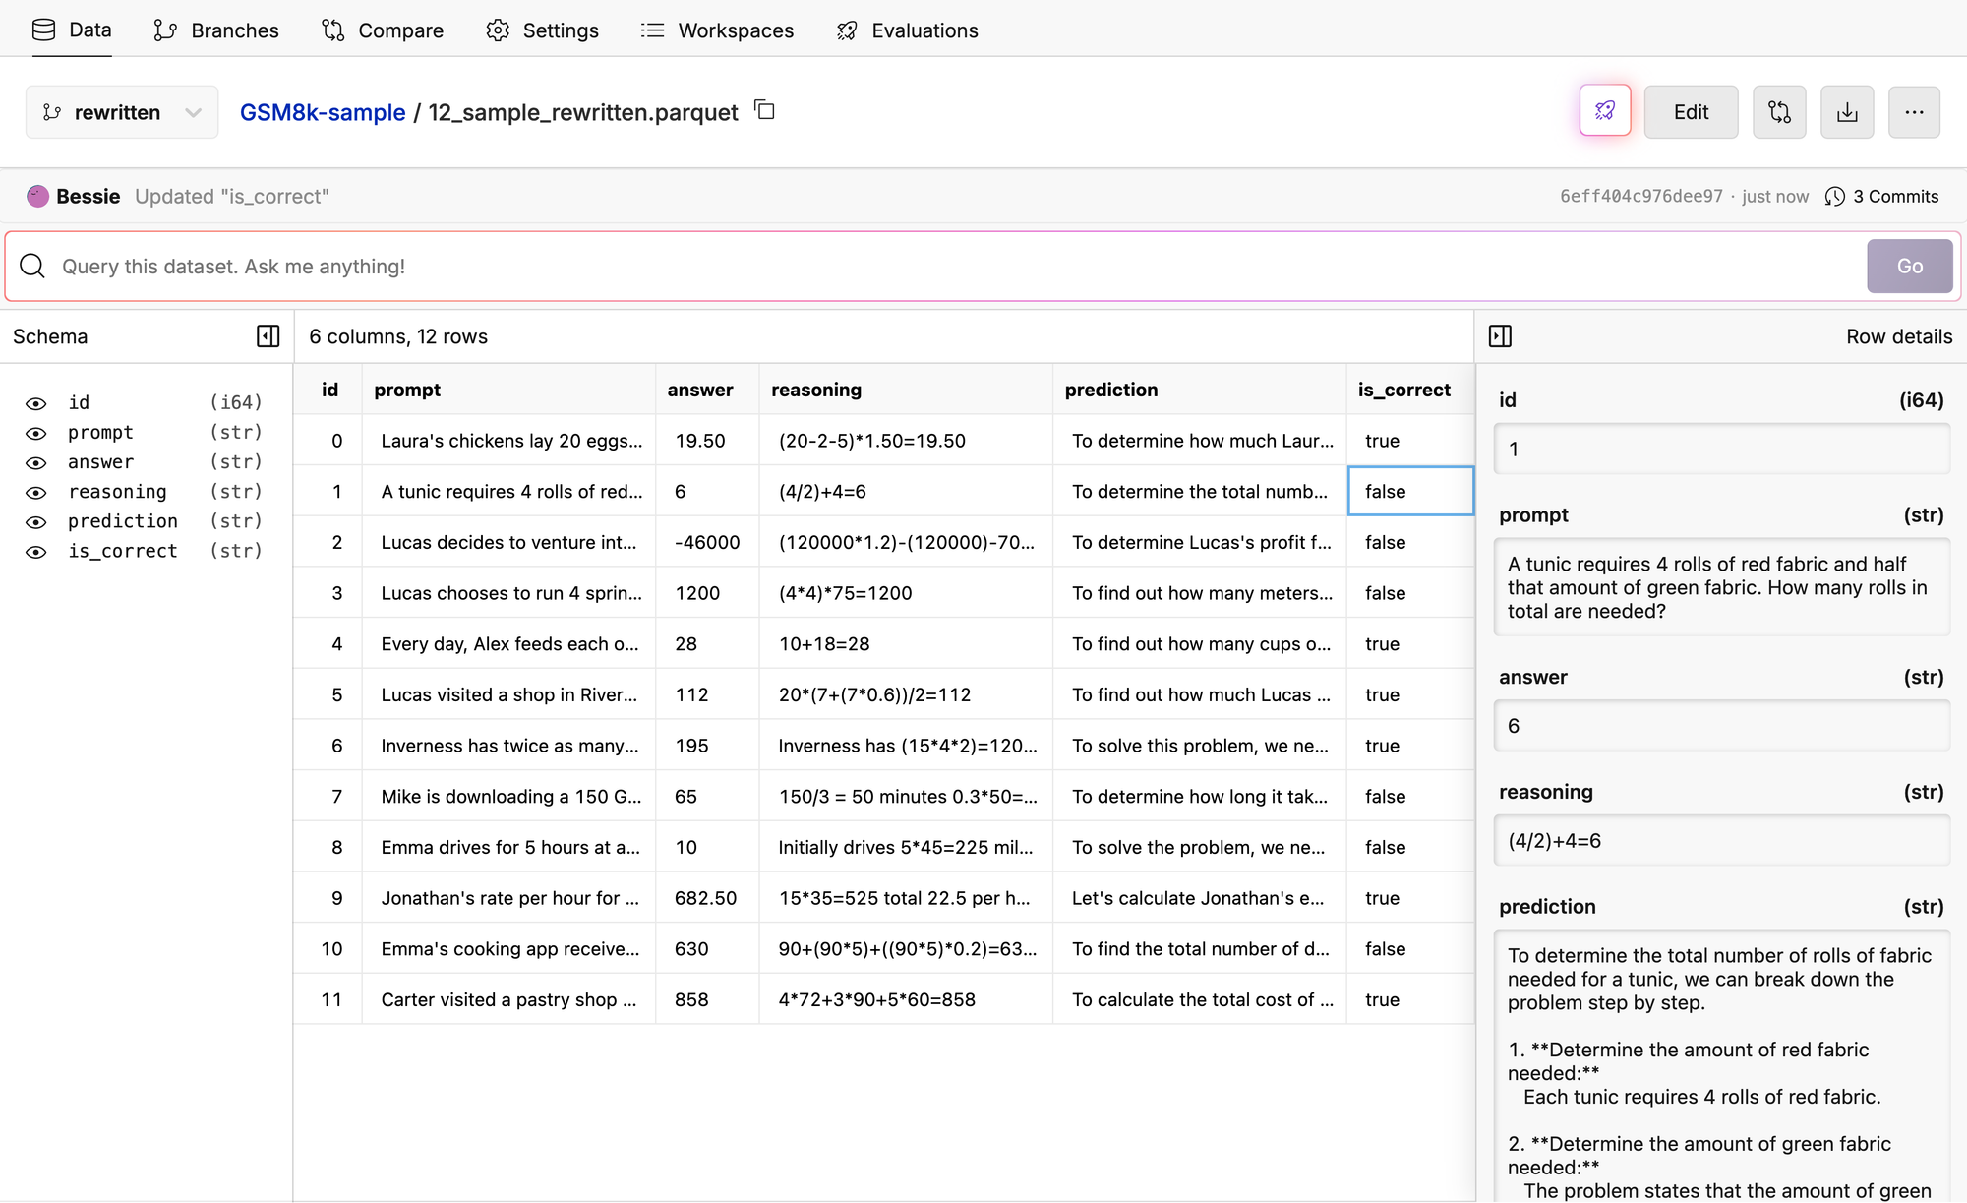Viewport: 1967px width, 1203px height.
Task: Hide the is_correct column in schema
Action: coord(36,552)
